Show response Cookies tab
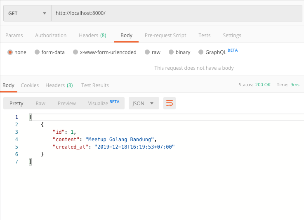This screenshot has width=304, height=220. pos(30,85)
